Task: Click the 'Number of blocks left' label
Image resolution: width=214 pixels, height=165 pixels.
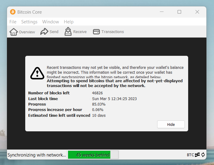Action: pyautogui.click(x=49, y=93)
